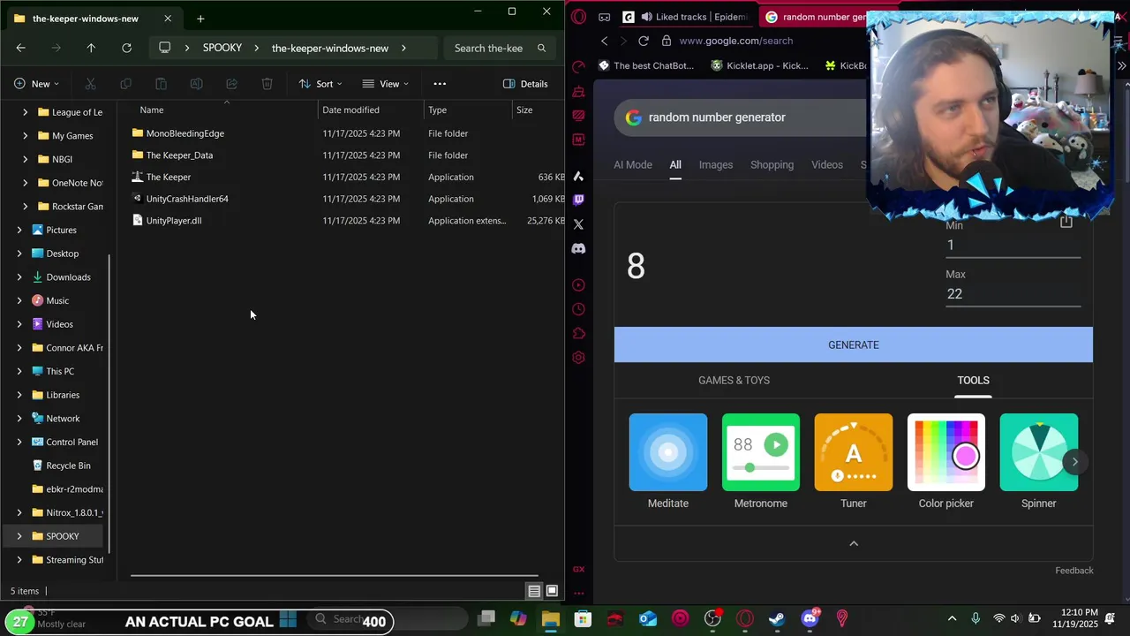The height and width of the screenshot is (636, 1130).
Task: Select UnityPlayer.dll file
Action: click(x=174, y=221)
